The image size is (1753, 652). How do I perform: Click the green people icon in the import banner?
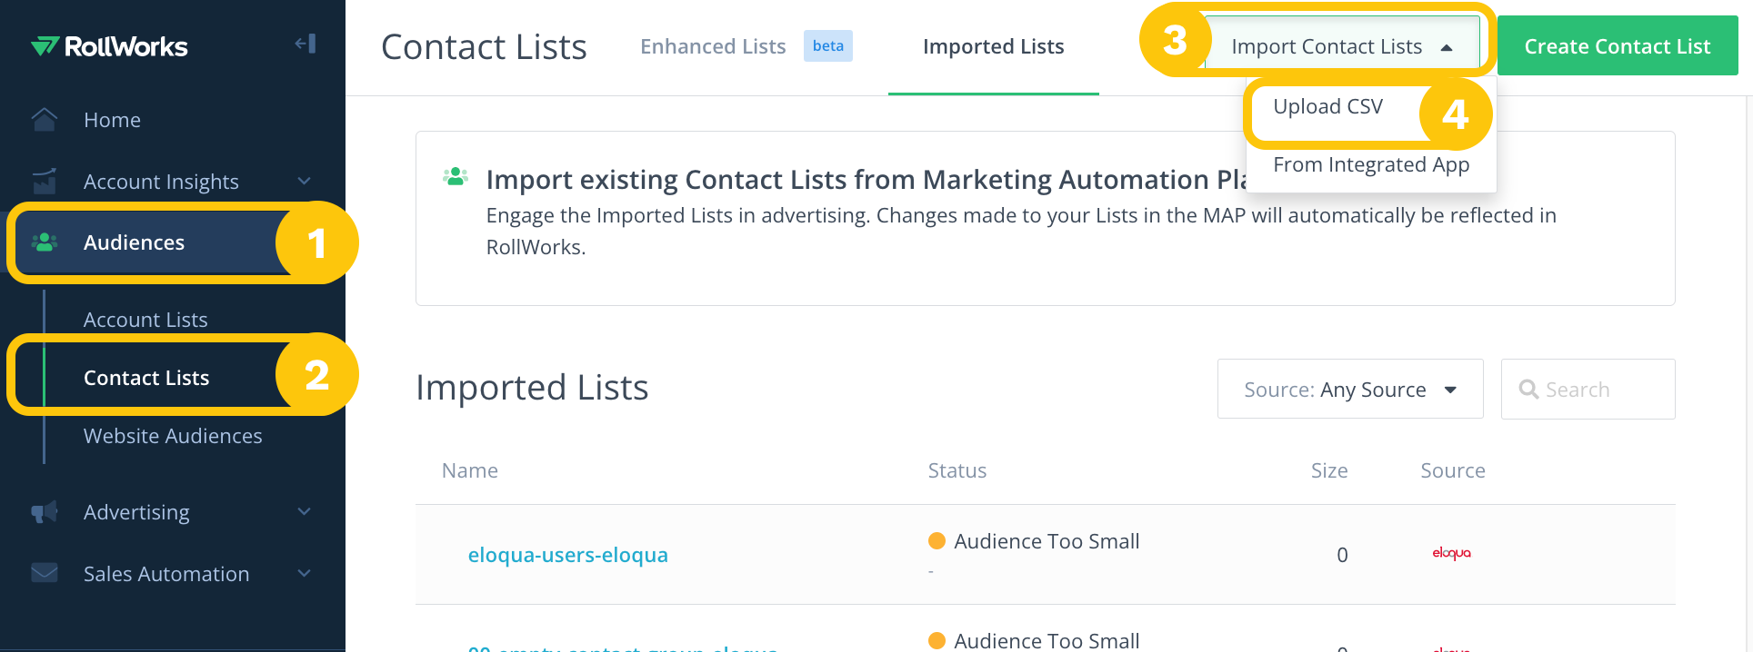pos(456,176)
